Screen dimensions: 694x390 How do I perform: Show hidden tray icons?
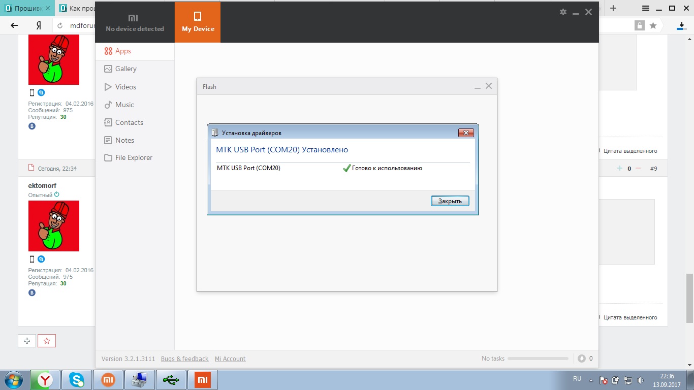(590, 380)
